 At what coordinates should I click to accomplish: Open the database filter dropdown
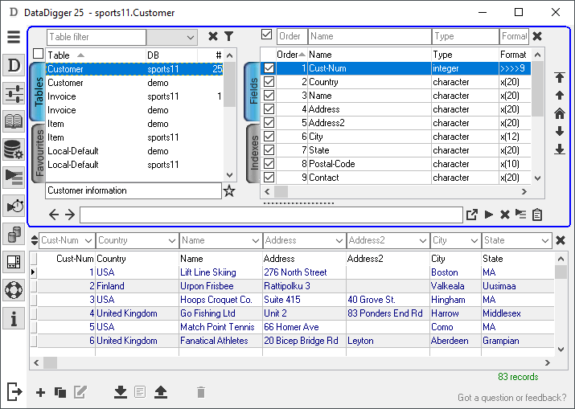(190, 37)
